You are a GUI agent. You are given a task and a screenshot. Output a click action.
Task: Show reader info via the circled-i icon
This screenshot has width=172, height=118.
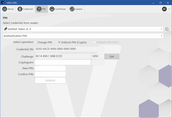(x=167, y=29)
